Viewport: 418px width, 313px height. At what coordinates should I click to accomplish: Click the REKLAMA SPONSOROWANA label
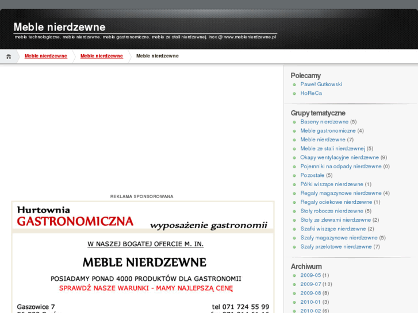click(142, 196)
